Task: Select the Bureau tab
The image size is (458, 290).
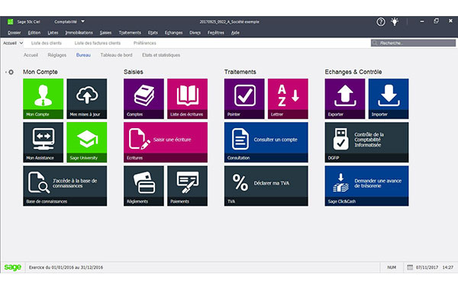Action: coord(83,55)
